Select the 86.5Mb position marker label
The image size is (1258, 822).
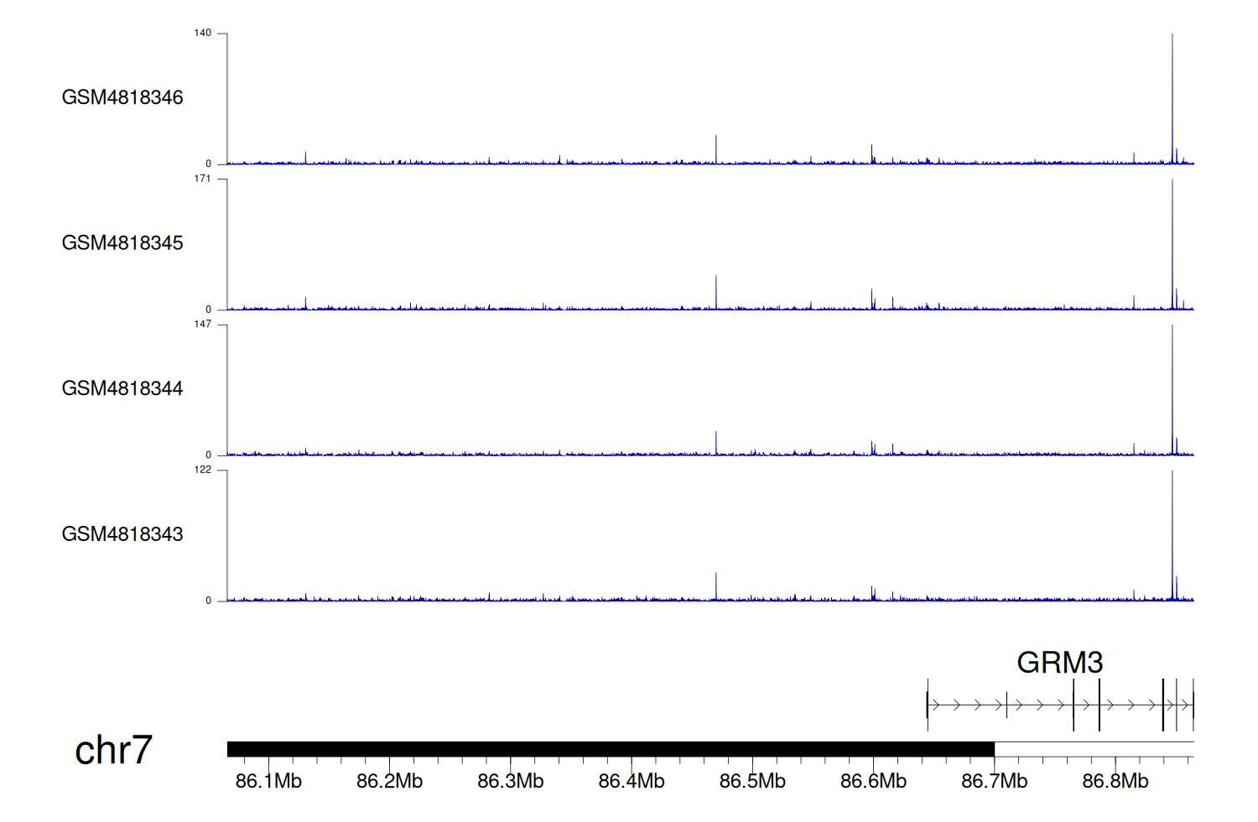[x=752, y=781]
